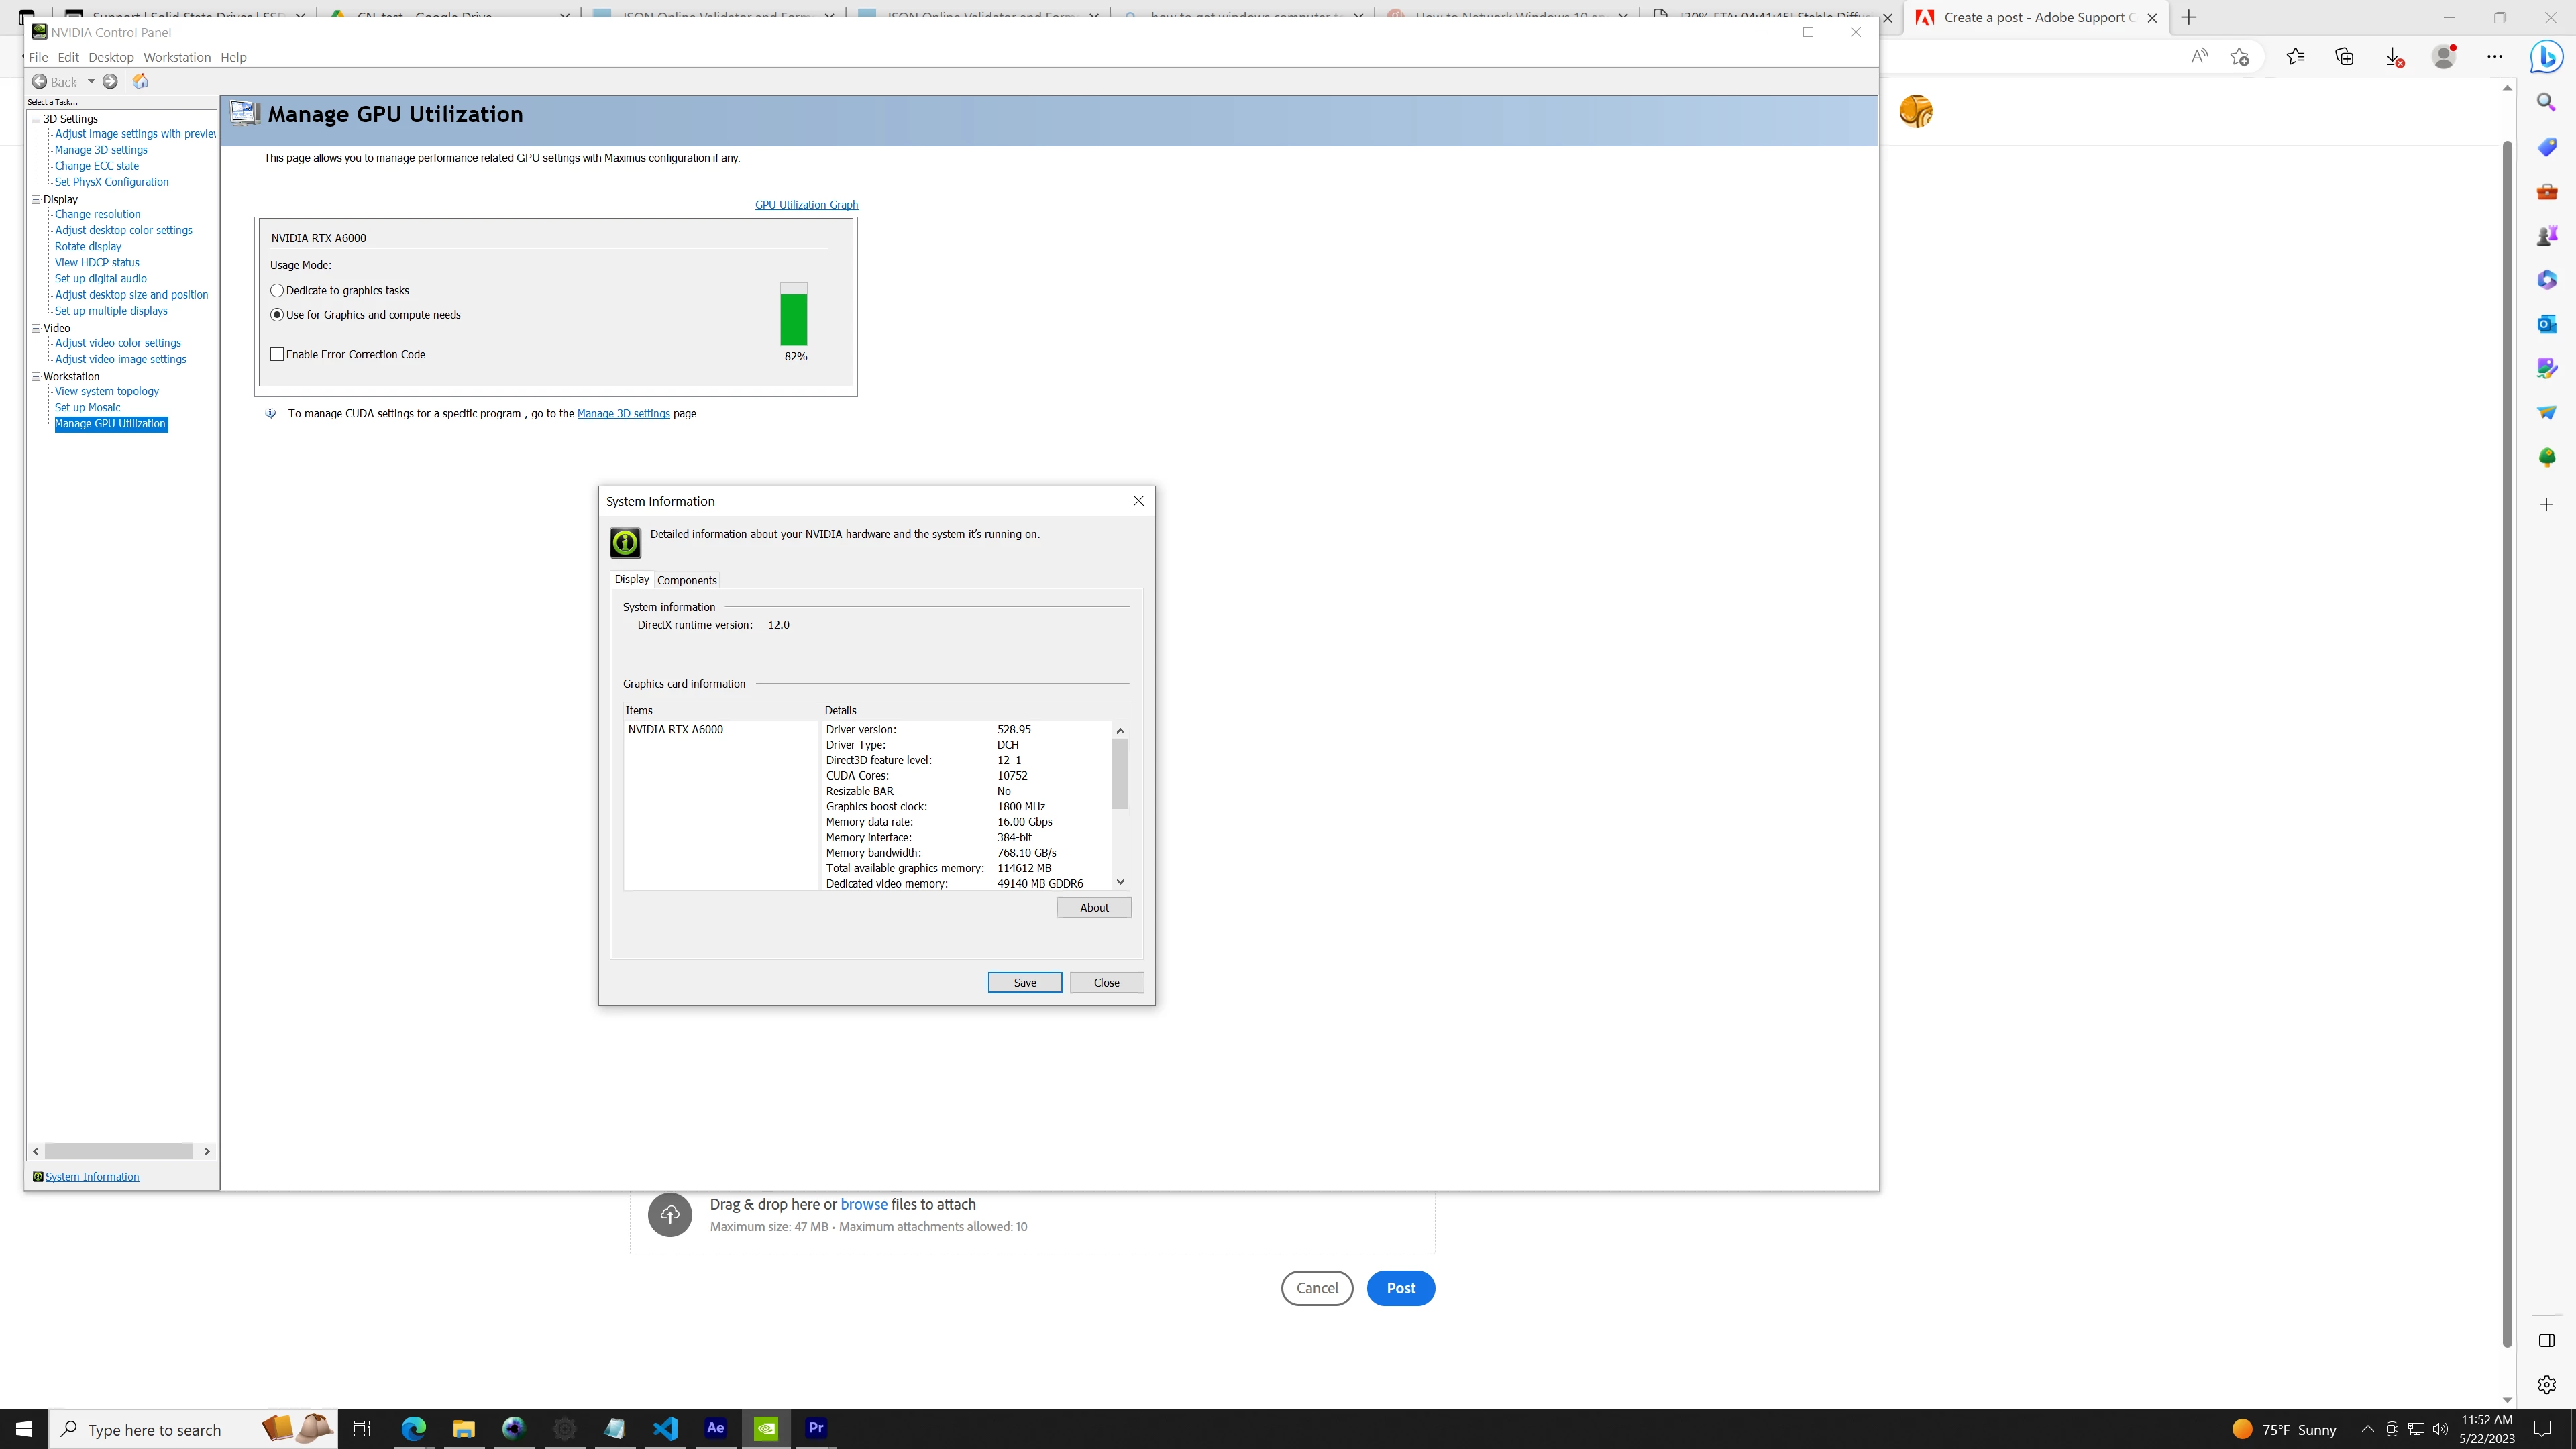Open the Workstation menu
The height and width of the screenshot is (1449, 2576).
177,57
